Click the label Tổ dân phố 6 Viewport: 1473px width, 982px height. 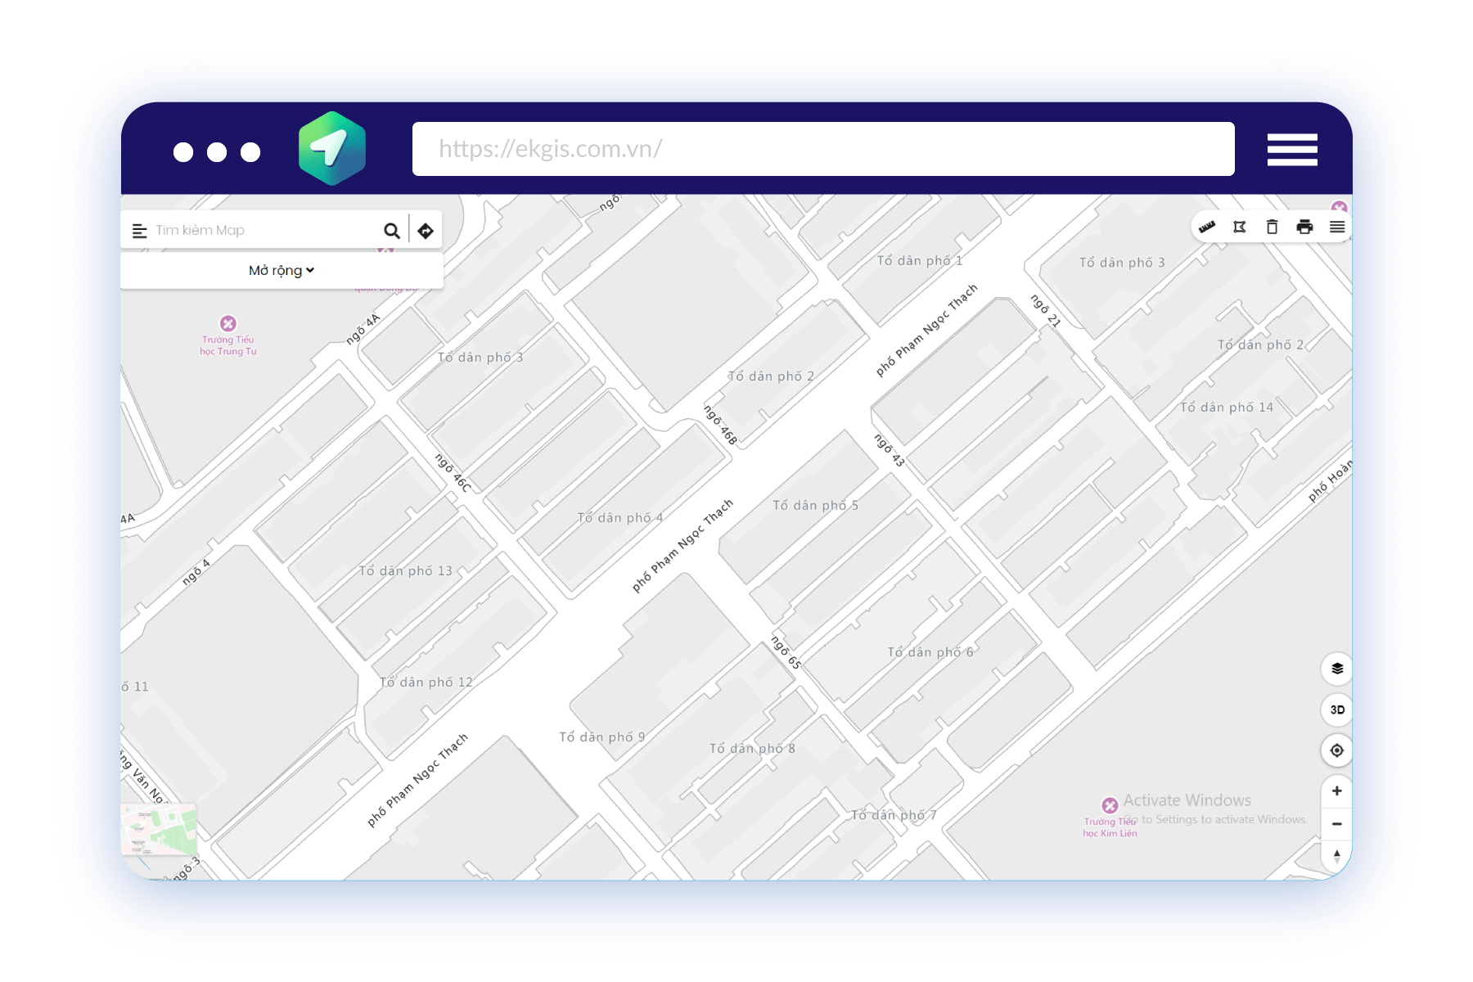pos(930,651)
